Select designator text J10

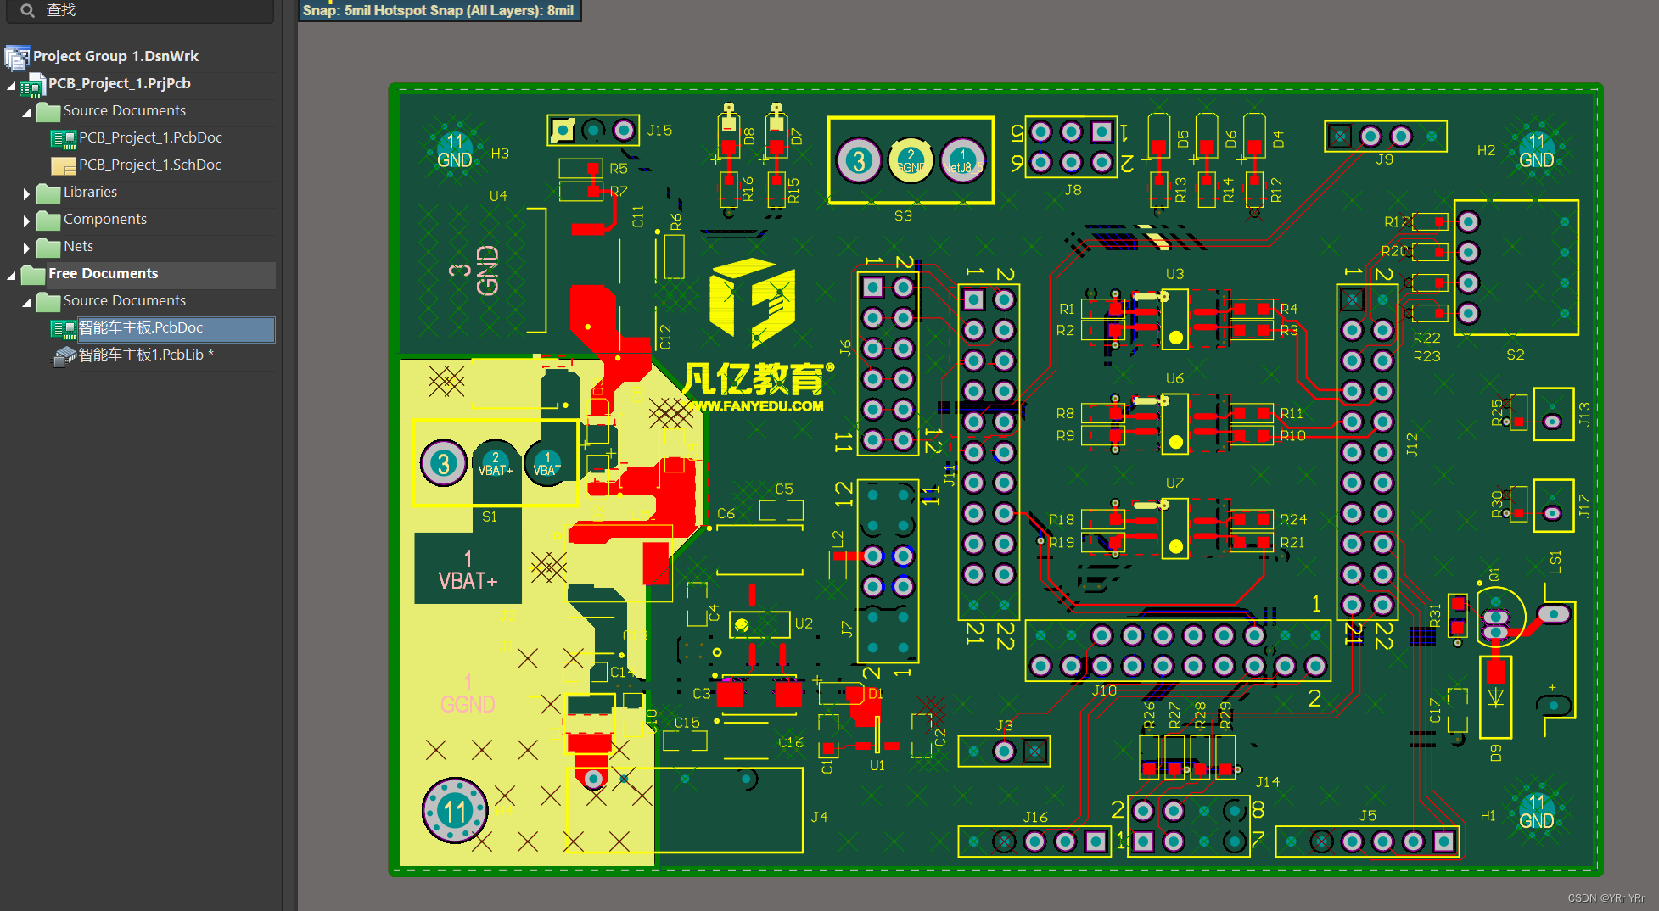1104,691
